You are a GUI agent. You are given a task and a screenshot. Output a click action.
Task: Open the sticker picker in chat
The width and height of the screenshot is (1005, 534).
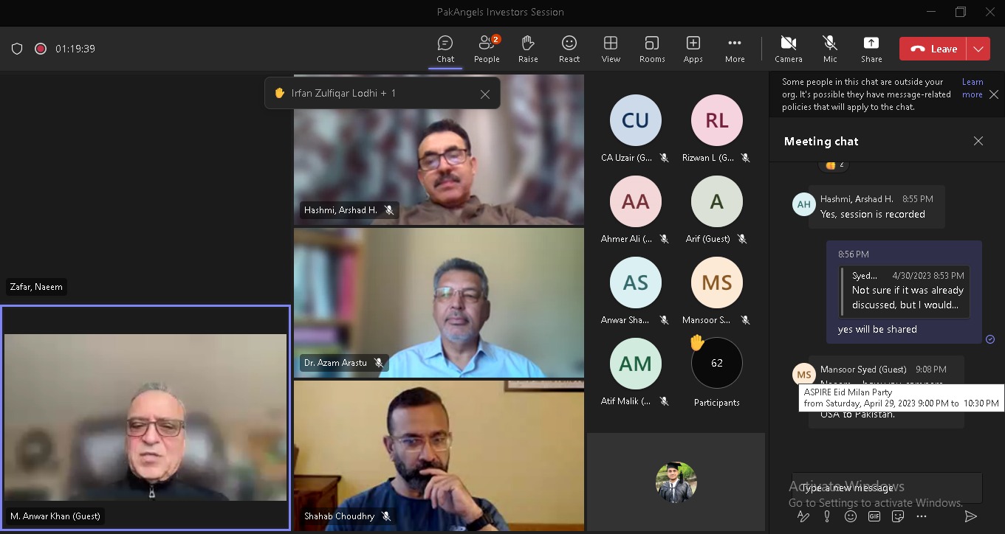point(898,516)
